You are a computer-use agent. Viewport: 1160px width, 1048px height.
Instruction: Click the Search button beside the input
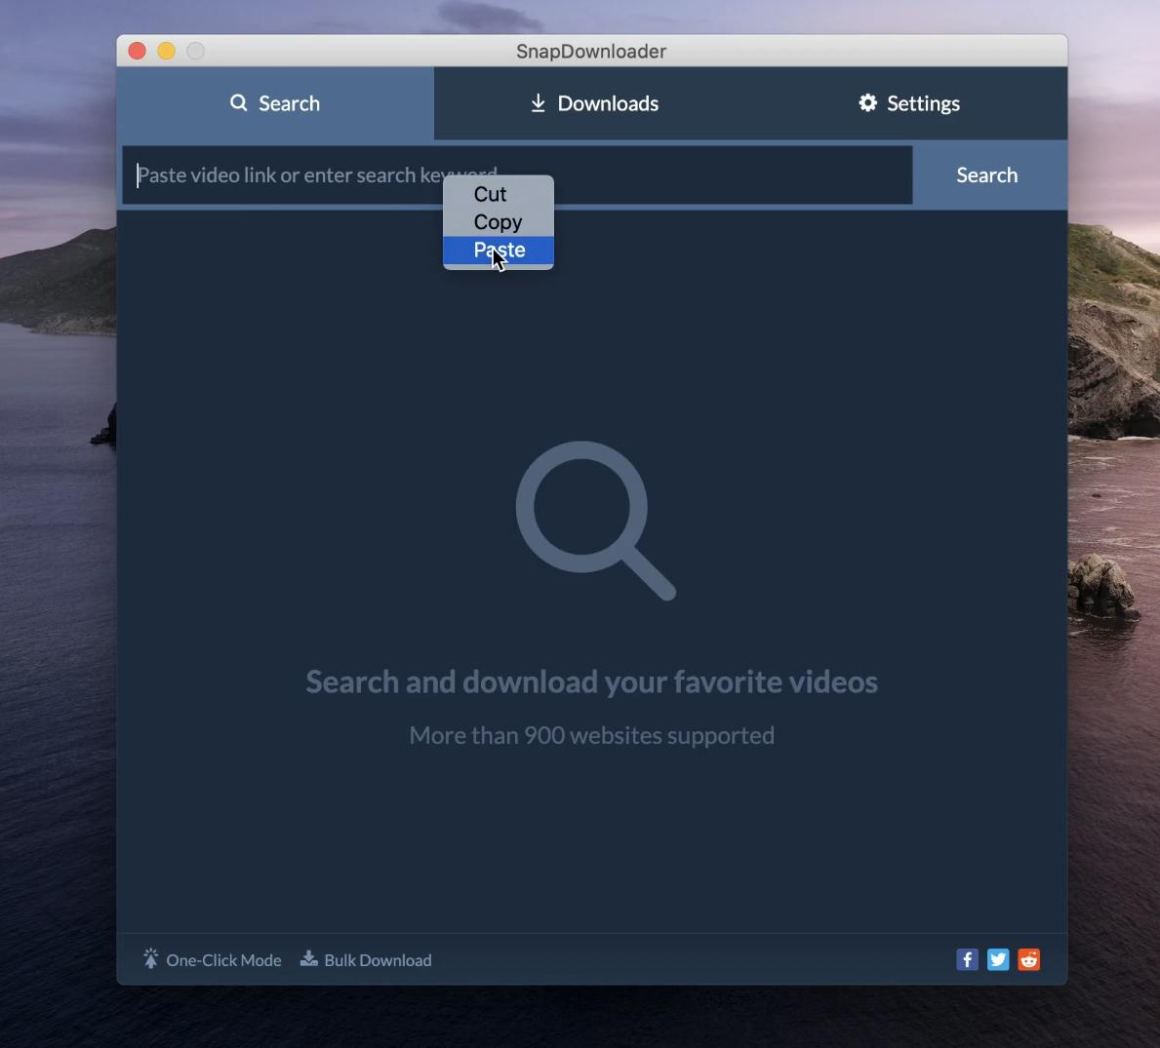pyautogui.click(x=987, y=175)
